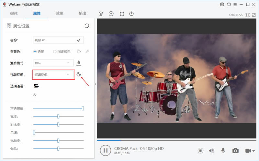This screenshot has height=161, width=259.
Task: Click the add source plus icon
Action: coord(111,14)
